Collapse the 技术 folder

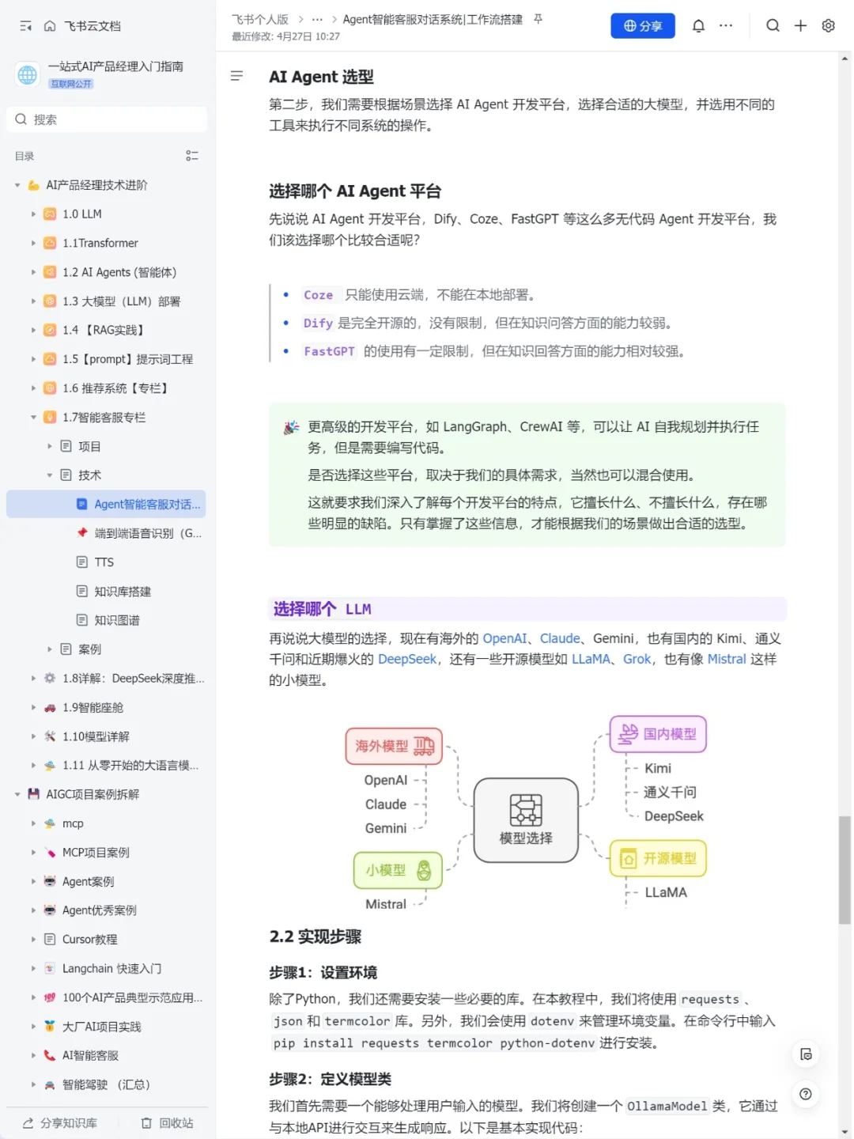(49, 475)
